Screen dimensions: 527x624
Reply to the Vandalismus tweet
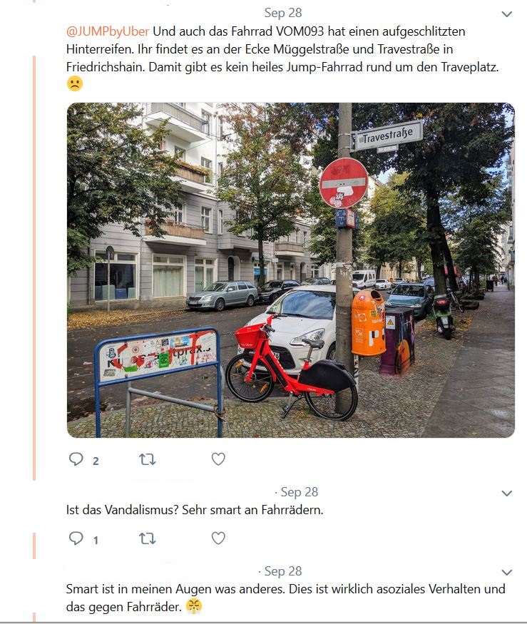click(x=76, y=538)
